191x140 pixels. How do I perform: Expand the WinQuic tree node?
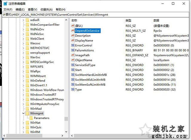click(23, 127)
